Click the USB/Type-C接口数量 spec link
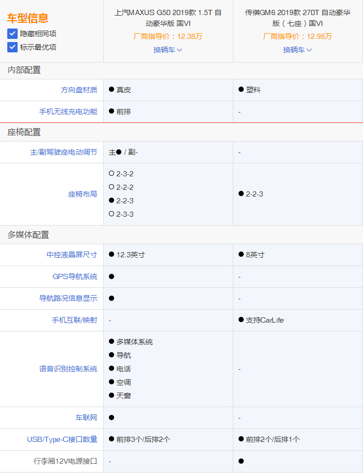 pos(62,439)
